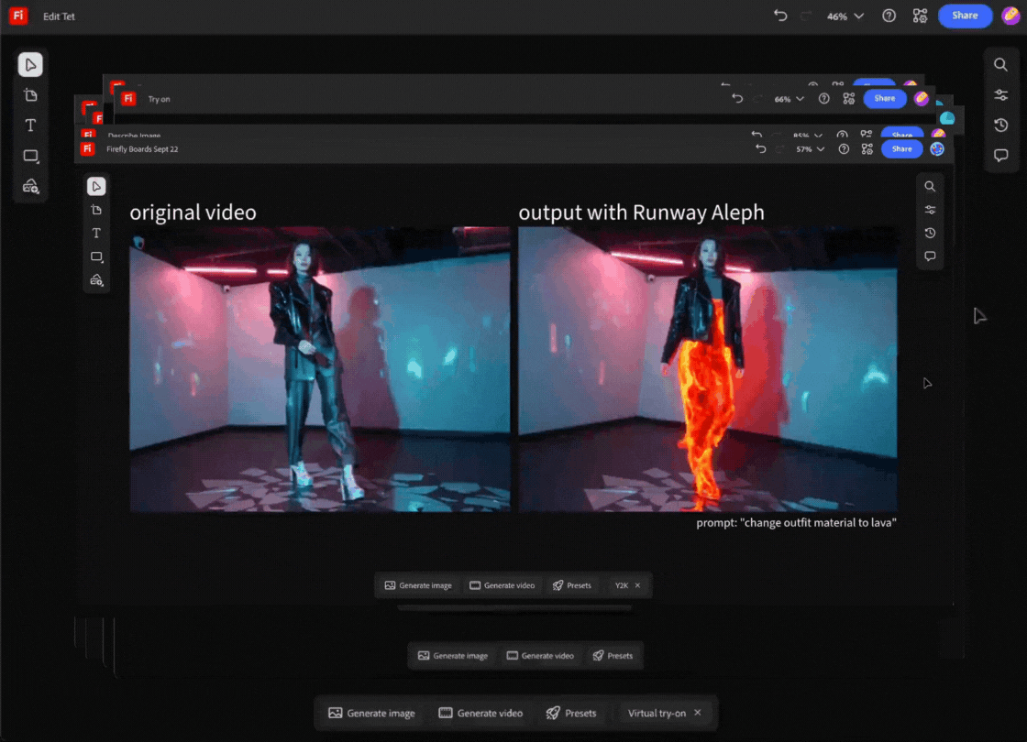Click Generate video beside the Virtual try-on chip
This screenshot has height=742, width=1027.
480,714
